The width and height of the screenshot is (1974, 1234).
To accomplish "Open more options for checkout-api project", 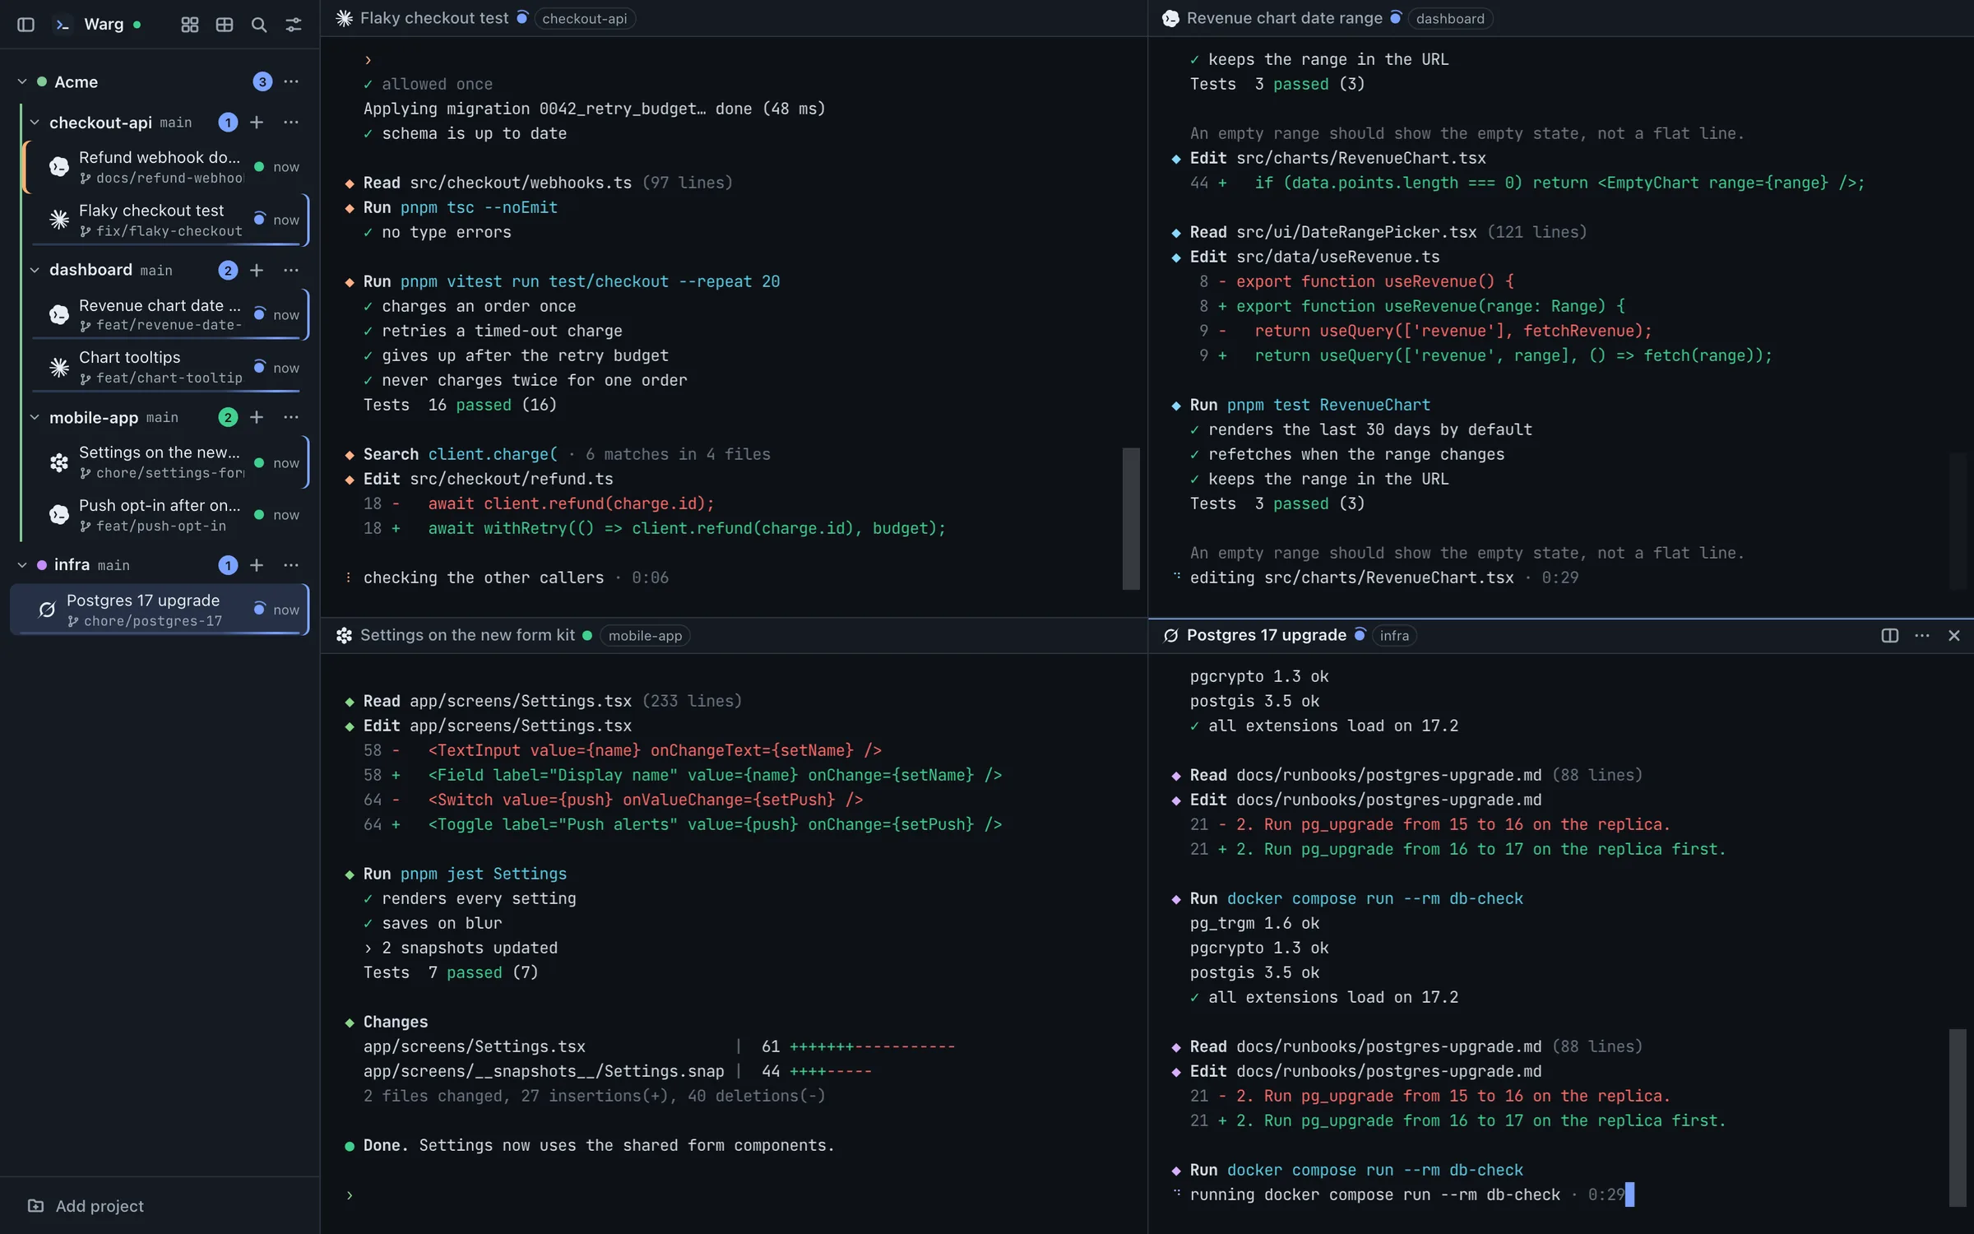I will [291, 122].
